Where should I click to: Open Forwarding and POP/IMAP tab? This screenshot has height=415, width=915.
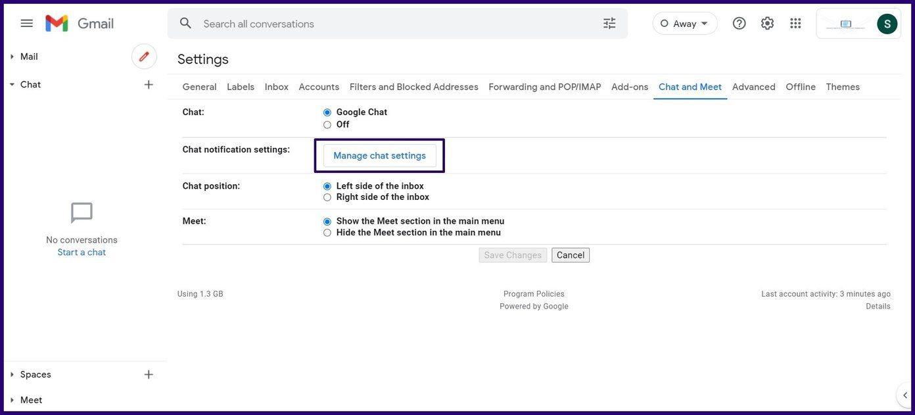[x=545, y=87]
